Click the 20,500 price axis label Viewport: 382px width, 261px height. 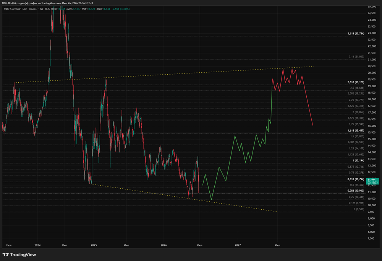[372, 66]
